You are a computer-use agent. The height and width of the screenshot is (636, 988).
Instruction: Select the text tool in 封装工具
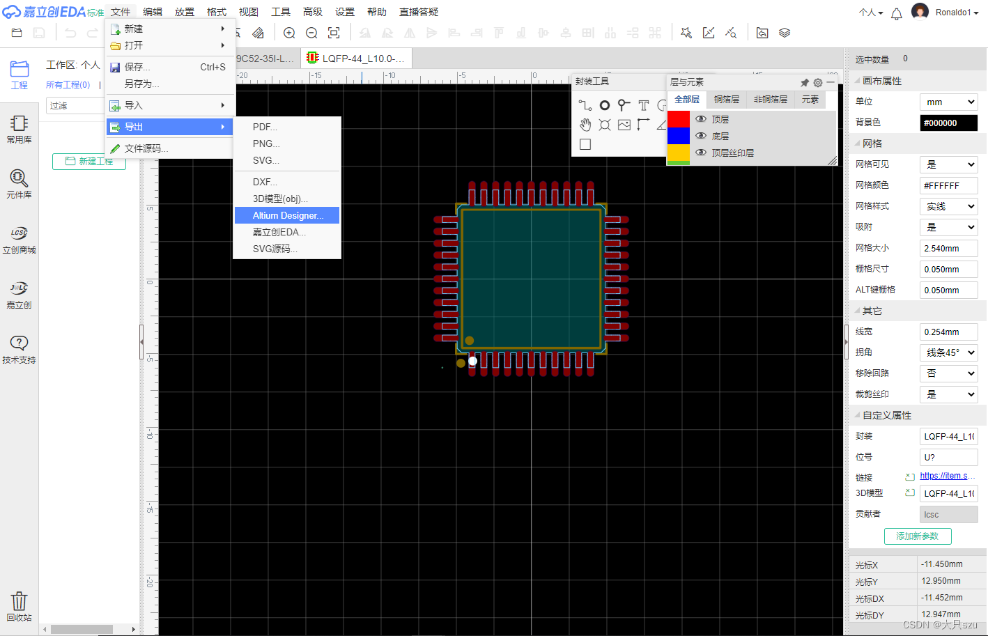click(x=644, y=105)
